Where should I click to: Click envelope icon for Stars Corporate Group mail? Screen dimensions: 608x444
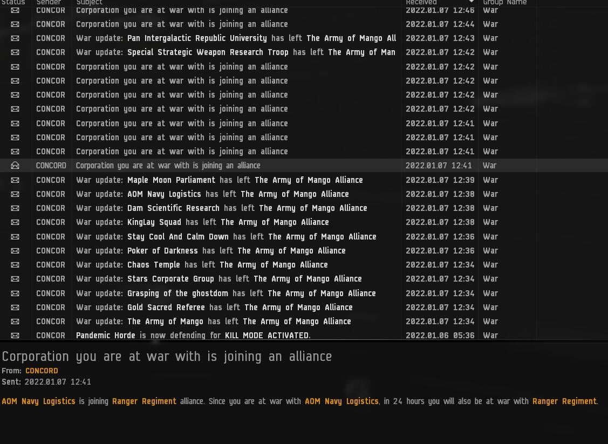coord(15,279)
